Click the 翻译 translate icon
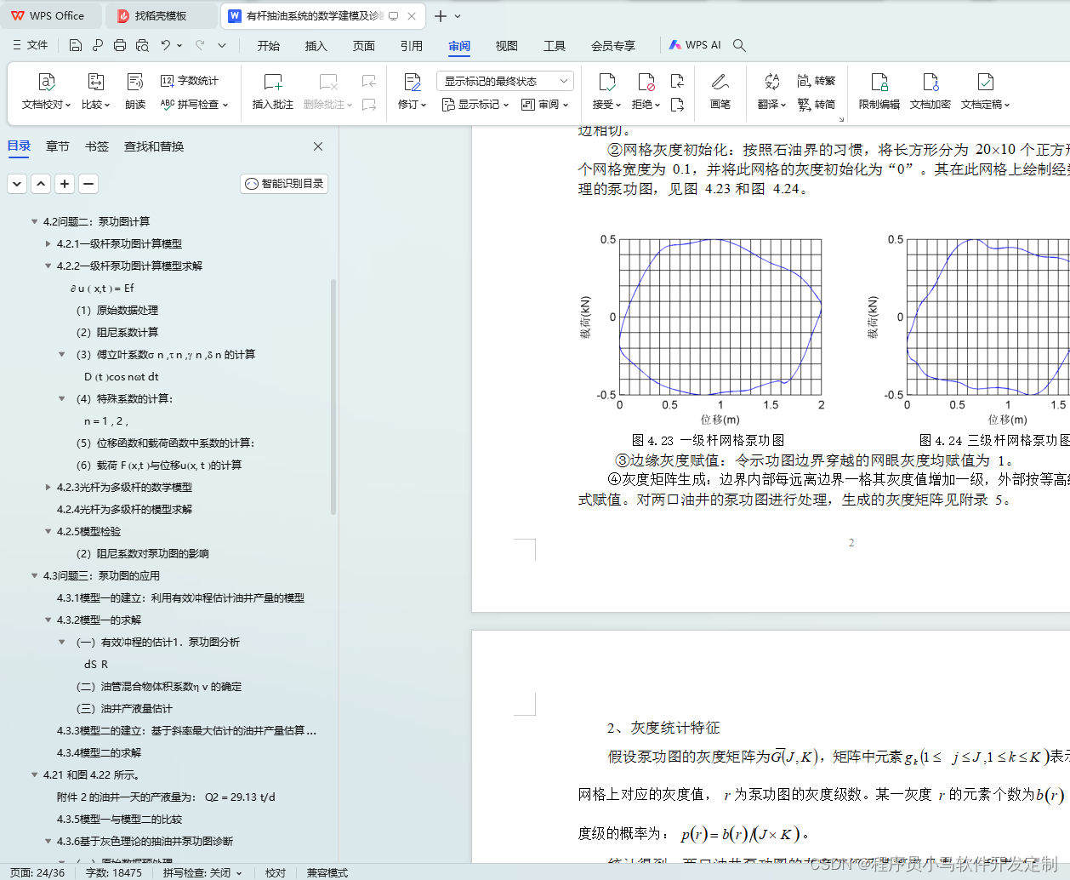 click(771, 82)
